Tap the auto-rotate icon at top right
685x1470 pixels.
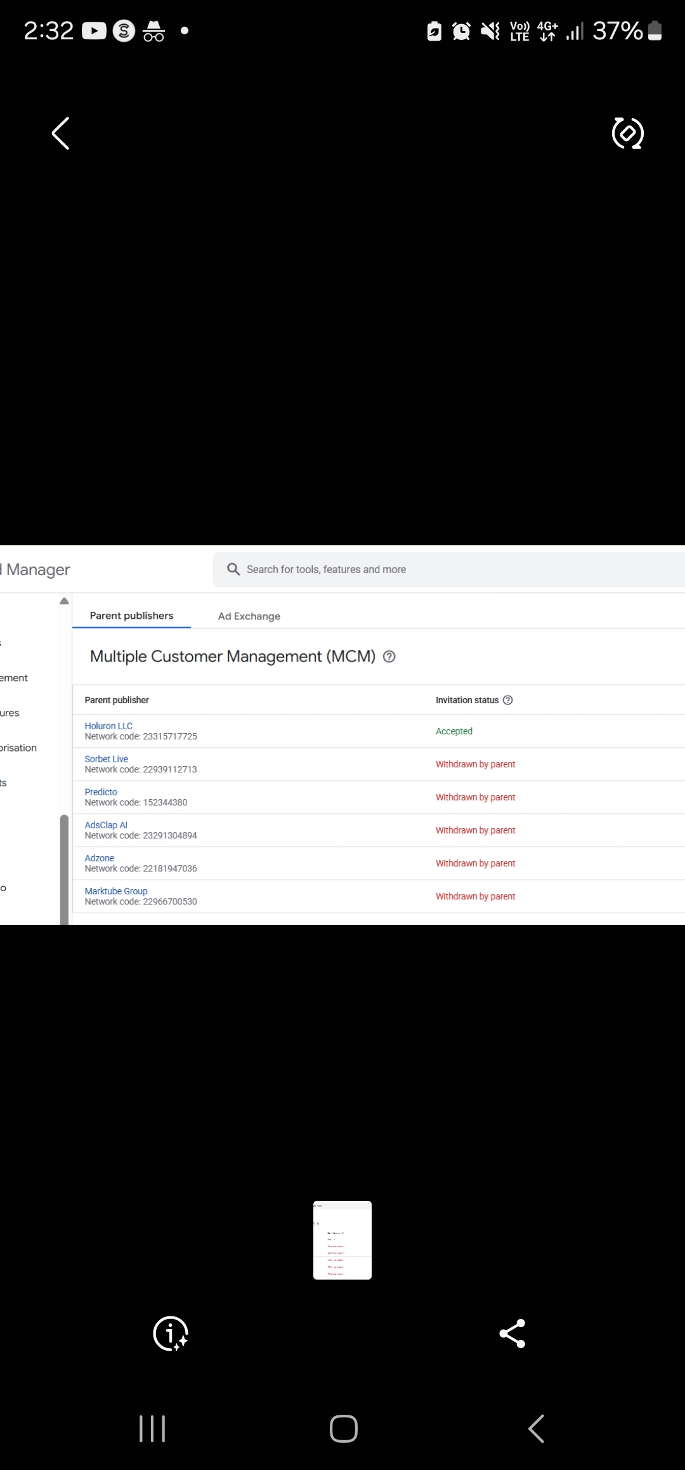[627, 133]
